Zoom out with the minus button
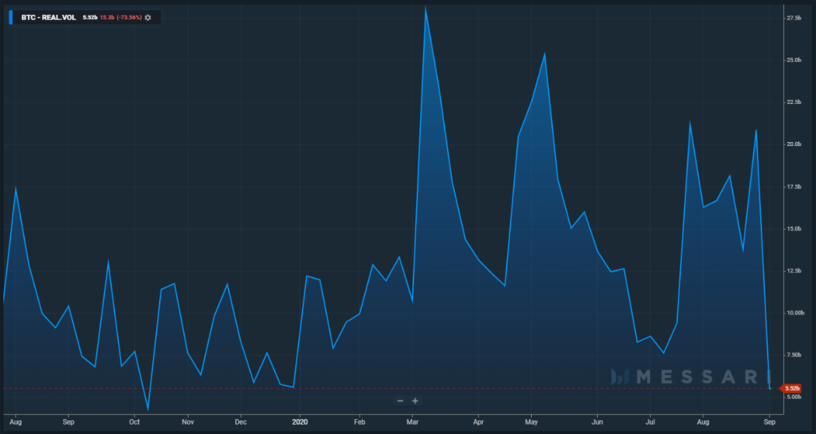The width and height of the screenshot is (816, 434). tap(400, 401)
